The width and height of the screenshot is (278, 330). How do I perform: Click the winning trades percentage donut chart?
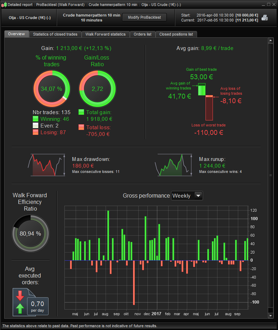pos(51,89)
